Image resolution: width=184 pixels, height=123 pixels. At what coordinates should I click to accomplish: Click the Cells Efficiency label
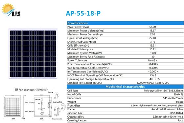(78, 46)
